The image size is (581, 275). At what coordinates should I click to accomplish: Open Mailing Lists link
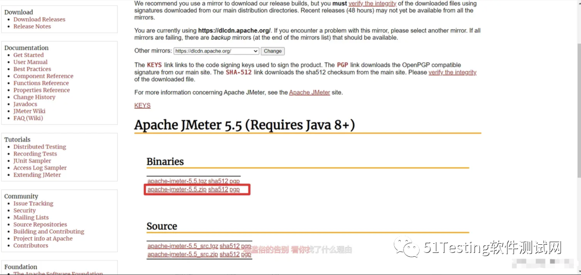click(31, 217)
